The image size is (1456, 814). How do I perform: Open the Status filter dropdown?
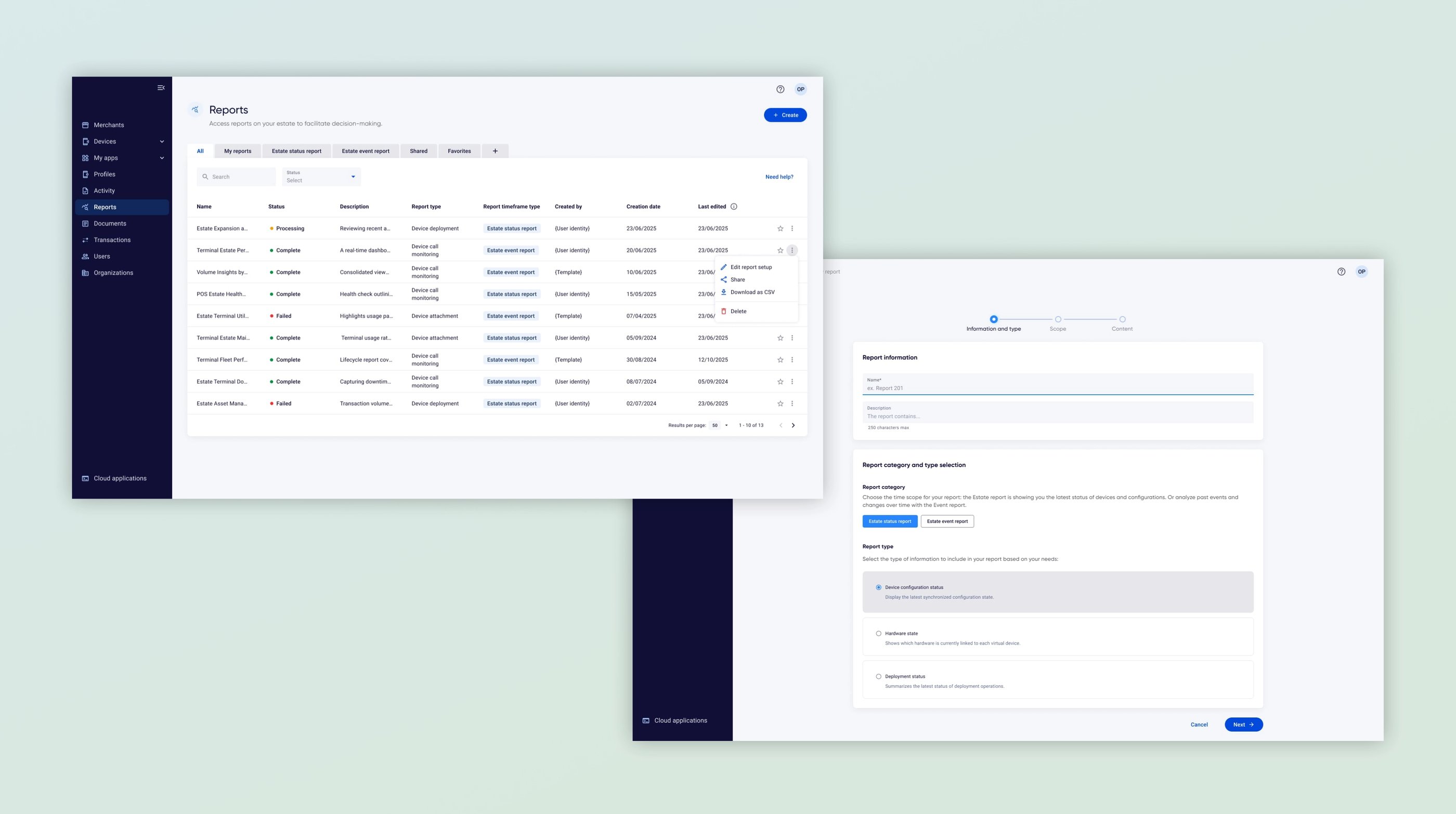321,177
